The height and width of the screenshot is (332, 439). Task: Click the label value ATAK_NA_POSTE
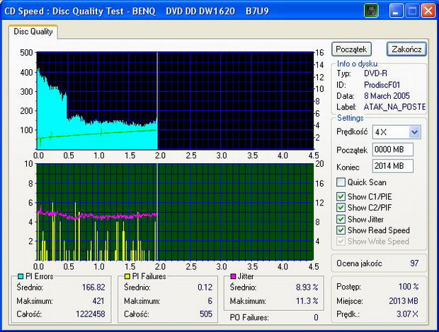(x=395, y=107)
